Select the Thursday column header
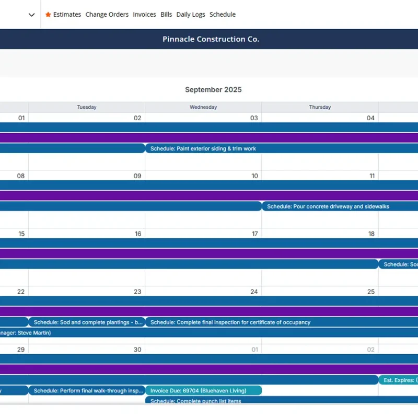Image resolution: width=418 pixels, height=418 pixels. [320, 107]
